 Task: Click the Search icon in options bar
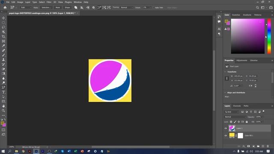(x=257, y=8)
